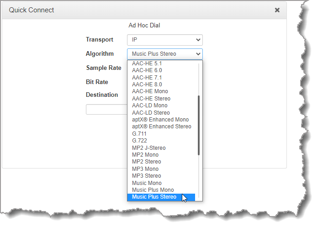
Task: Click the algorithm list scrollbar
Action: (199, 125)
